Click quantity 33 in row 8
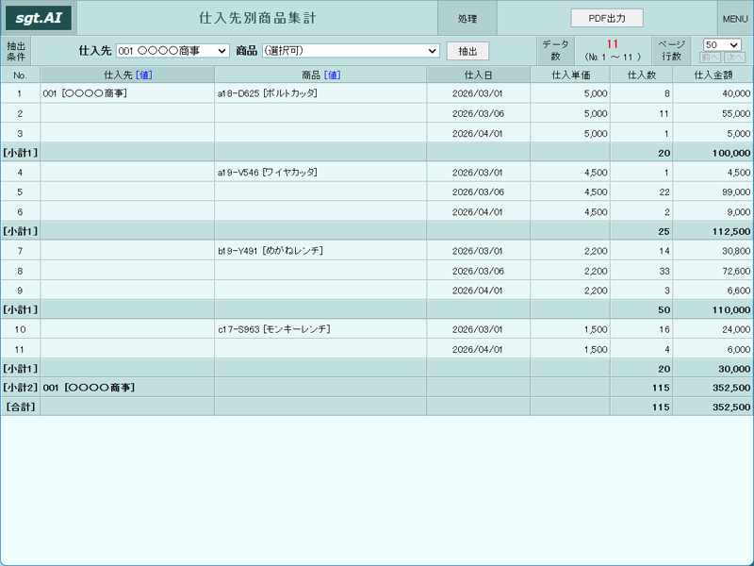 pos(664,271)
